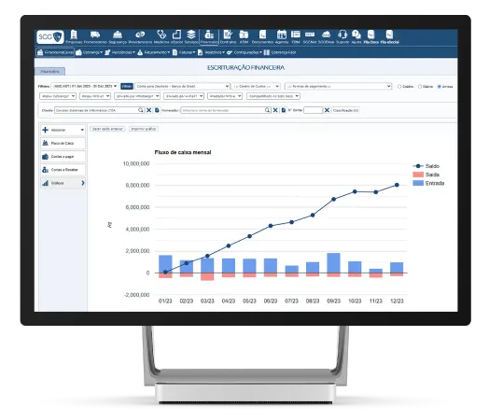Open the Faturamento menu

click(154, 52)
